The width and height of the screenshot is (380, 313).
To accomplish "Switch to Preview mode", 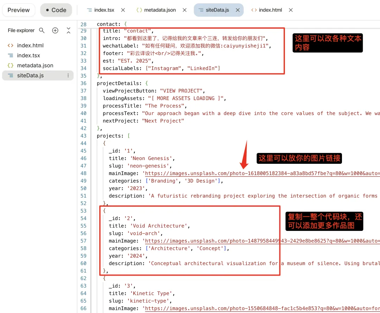I will (x=19, y=10).
